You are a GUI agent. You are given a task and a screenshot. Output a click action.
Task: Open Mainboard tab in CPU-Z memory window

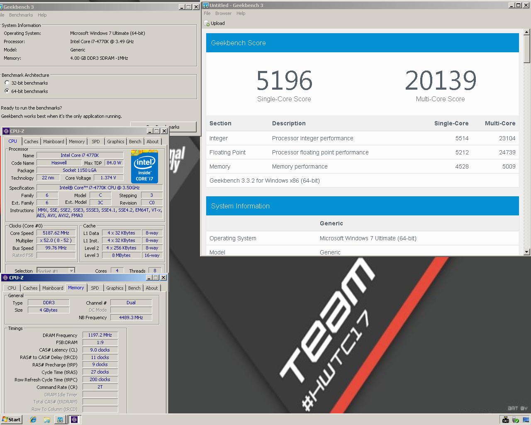(x=53, y=288)
